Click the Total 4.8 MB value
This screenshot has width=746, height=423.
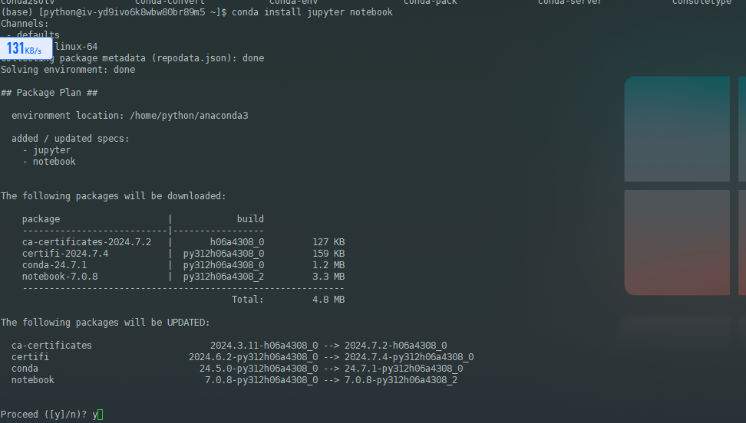point(328,300)
